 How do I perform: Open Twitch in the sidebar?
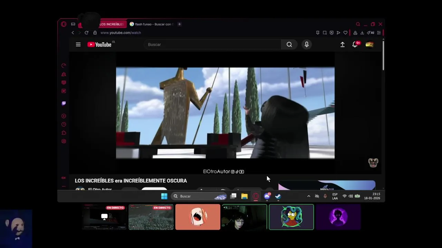tap(64, 103)
